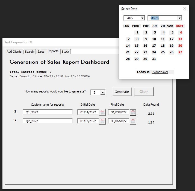Open calendar picker for Q2_2022 final date
Image resolution: width=195 pixels, height=191 pixels.
tap(133, 121)
